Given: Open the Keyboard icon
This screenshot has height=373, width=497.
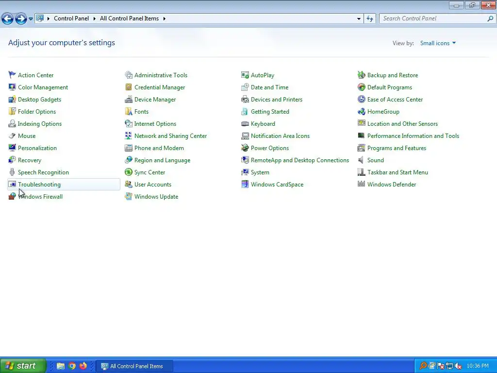Looking at the screenshot, I should click(x=245, y=124).
